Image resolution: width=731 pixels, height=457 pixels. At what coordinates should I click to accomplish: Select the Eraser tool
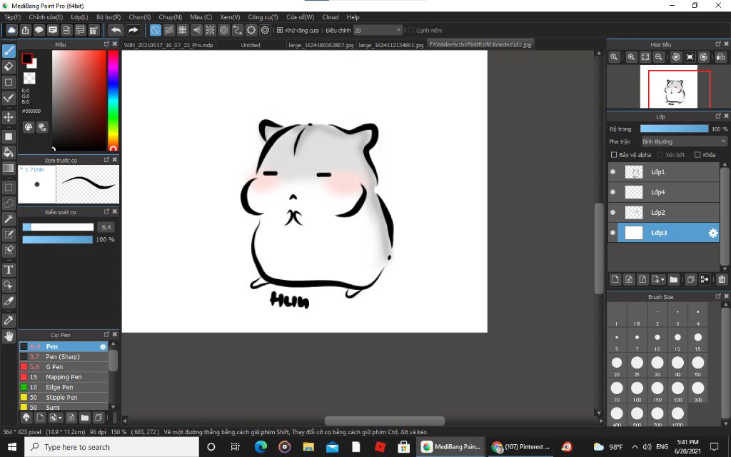click(x=9, y=66)
